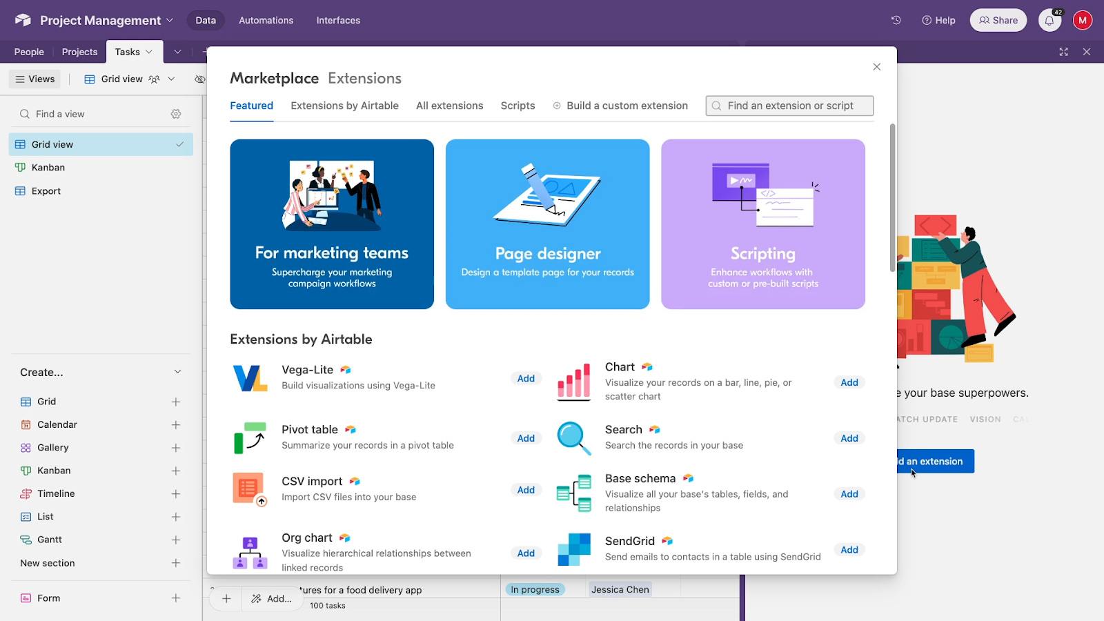This screenshot has height=621, width=1104.
Task: Add a new Gantt view with plus
Action: (176, 540)
